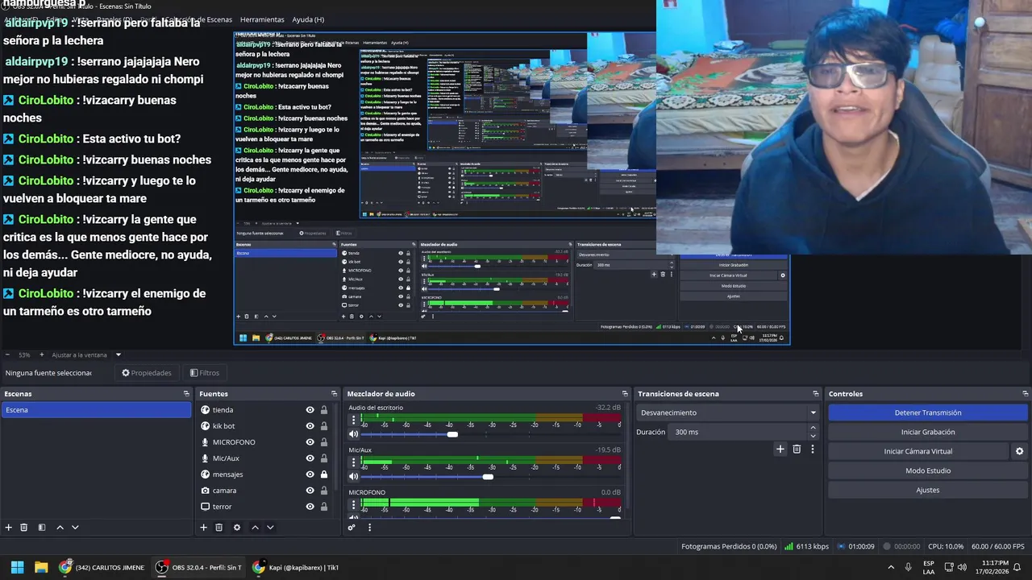Mute Audio del escritorio speaker icon
1032x580 pixels.
pyautogui.click(x=353, y=434)
